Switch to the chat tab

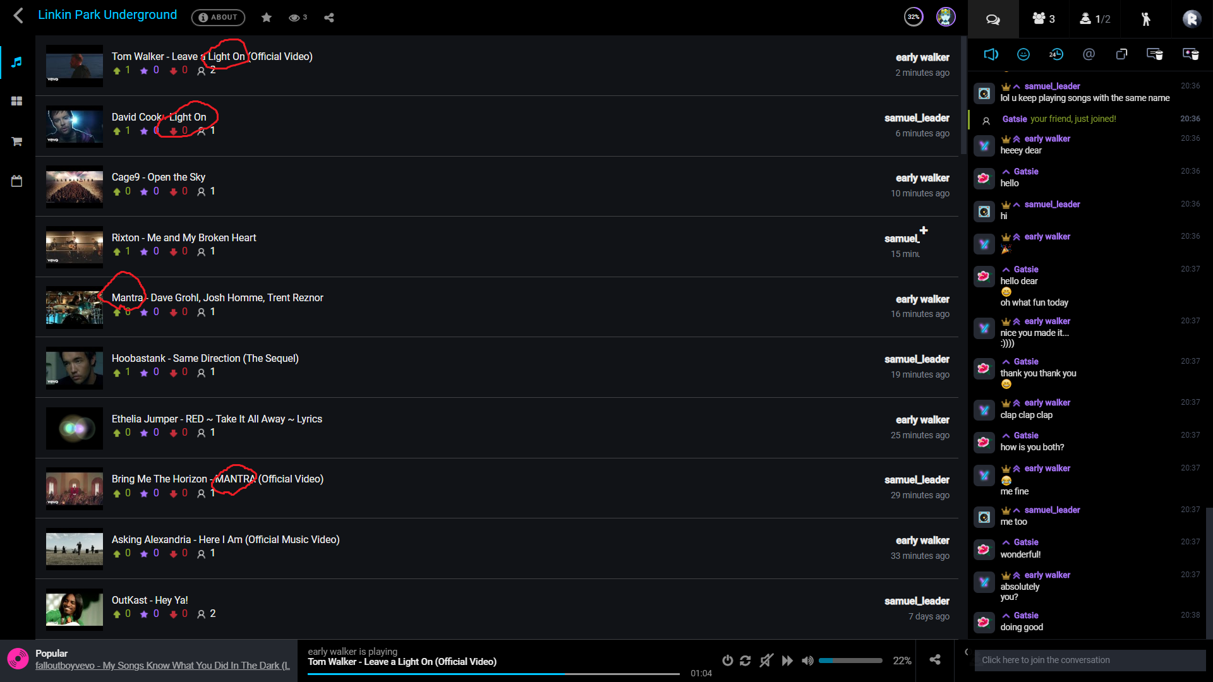[993, 19]
